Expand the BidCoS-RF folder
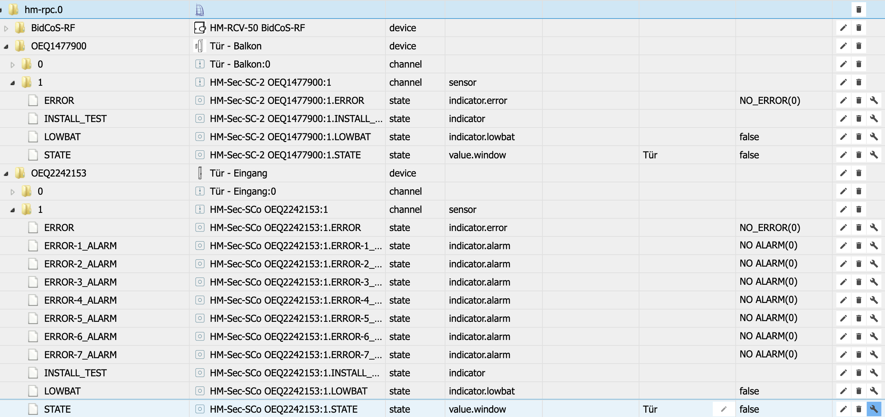The image size is (885, 417). 6,28
